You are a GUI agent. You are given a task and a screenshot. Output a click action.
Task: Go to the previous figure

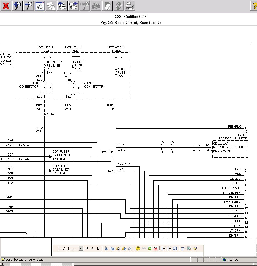[x=62, y=6]
